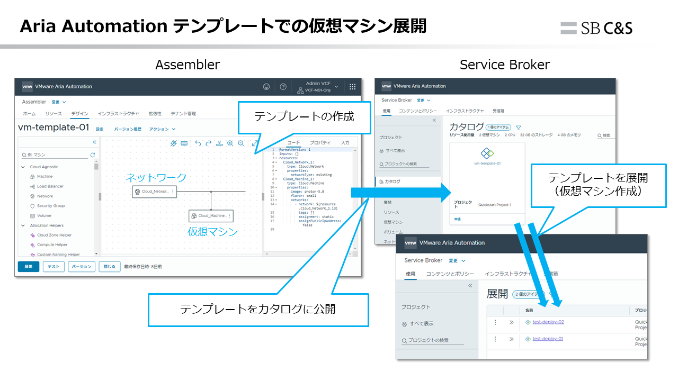Click the redo arrow in canvas toolbar
This screenshot has width=678, height=381.
click(x=208, y=143)
